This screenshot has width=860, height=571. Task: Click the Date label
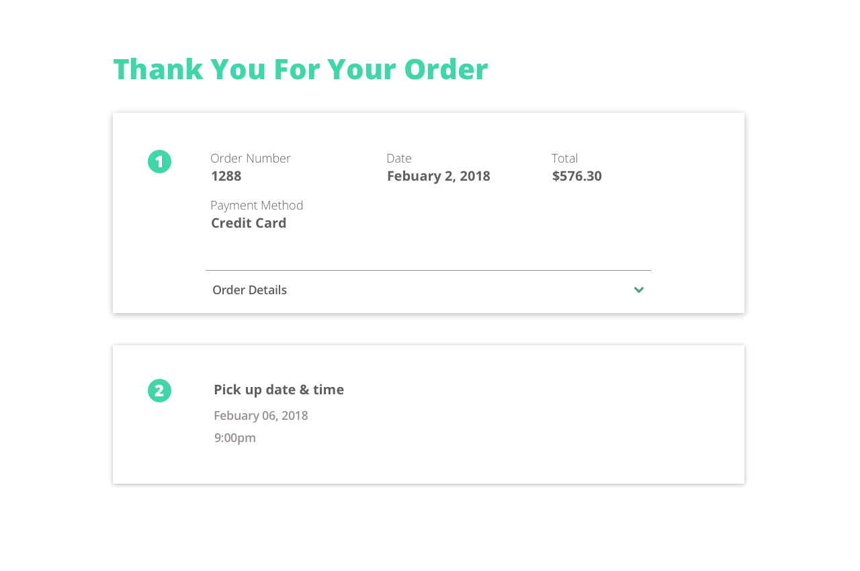tap(398, 159)
